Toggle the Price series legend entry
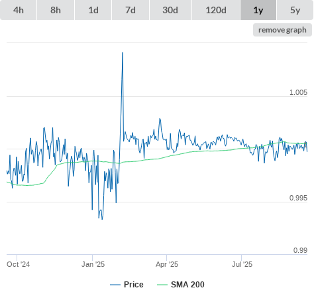The height and width of the screenshot is (302, 314). [127, 285]
